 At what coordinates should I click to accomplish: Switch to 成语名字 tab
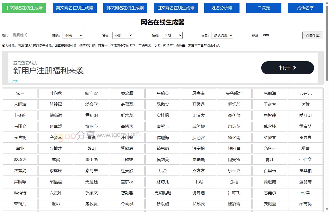[x=305, y=8]
